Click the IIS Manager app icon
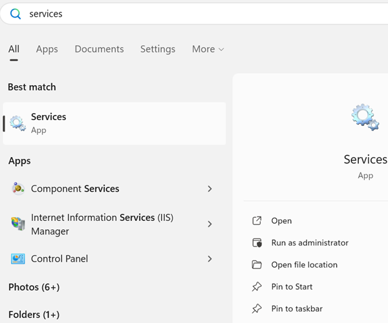Viewport: 388px width, 323px height. [x=18, y=224]
